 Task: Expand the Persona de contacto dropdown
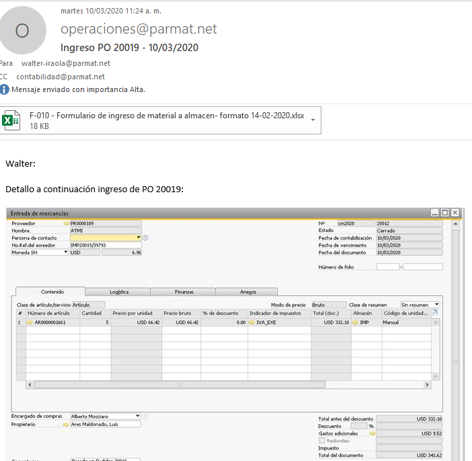[139, 237]
